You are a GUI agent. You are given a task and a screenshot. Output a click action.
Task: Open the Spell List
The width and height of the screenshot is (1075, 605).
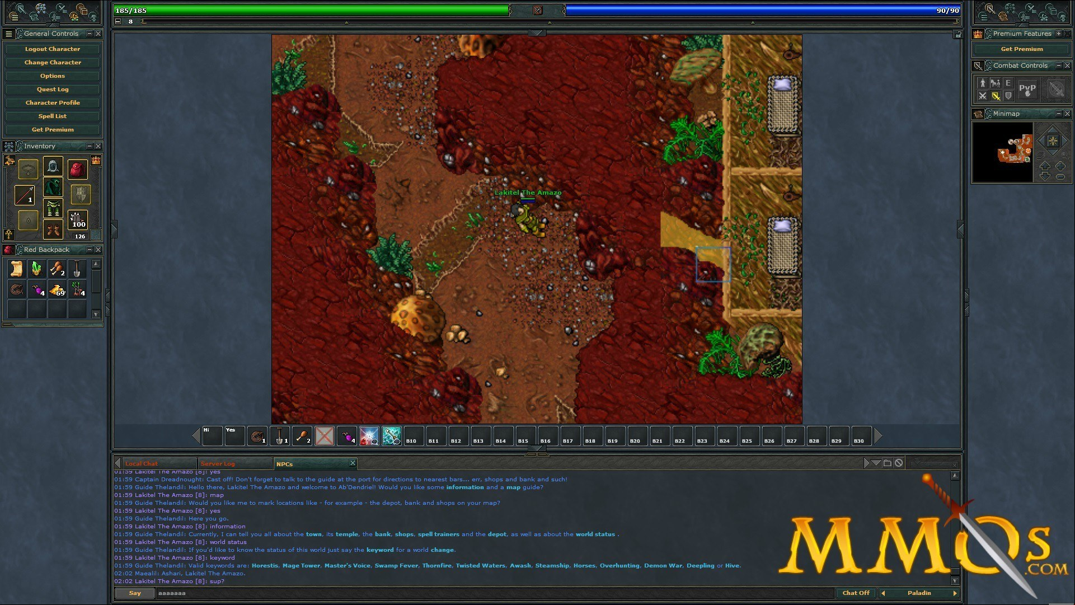point(53,116)
